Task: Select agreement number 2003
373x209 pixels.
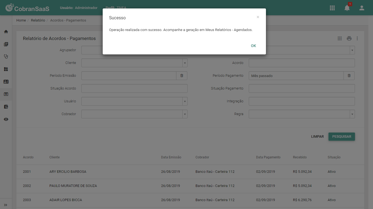Action: [27, 200]
